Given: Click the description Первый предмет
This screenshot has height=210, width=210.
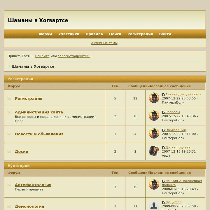Looking at the screenshot, I should pos(29,189).
